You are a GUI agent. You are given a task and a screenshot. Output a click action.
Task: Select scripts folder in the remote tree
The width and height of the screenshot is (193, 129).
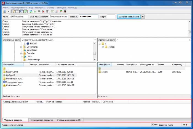[x=111, y=47]
